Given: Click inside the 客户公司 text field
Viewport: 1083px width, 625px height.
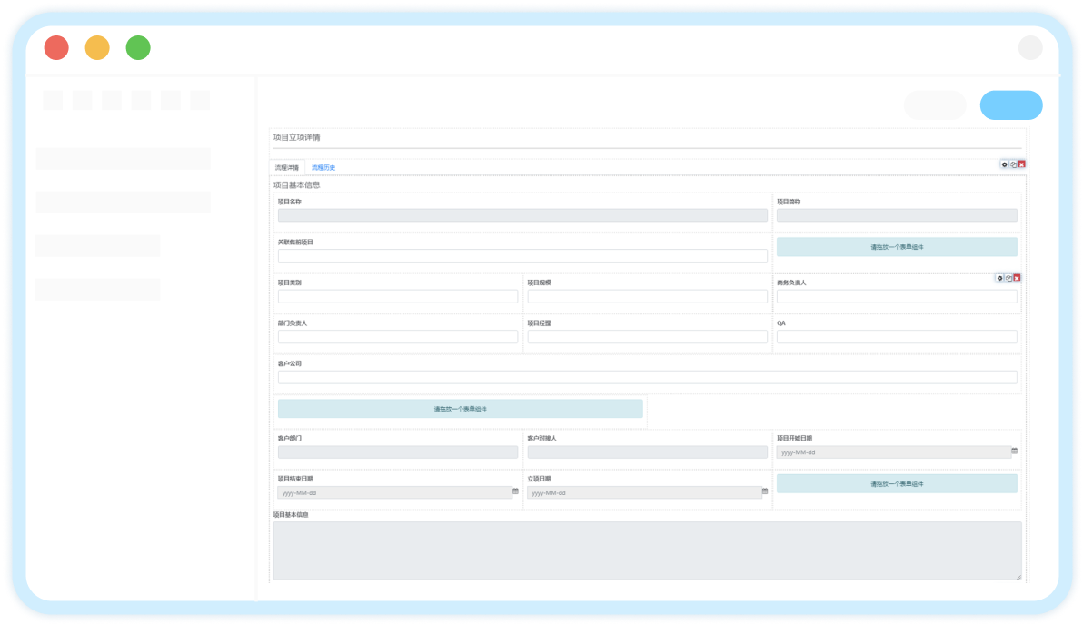Looking at the screenshot, I should click(x=647, y=377).
